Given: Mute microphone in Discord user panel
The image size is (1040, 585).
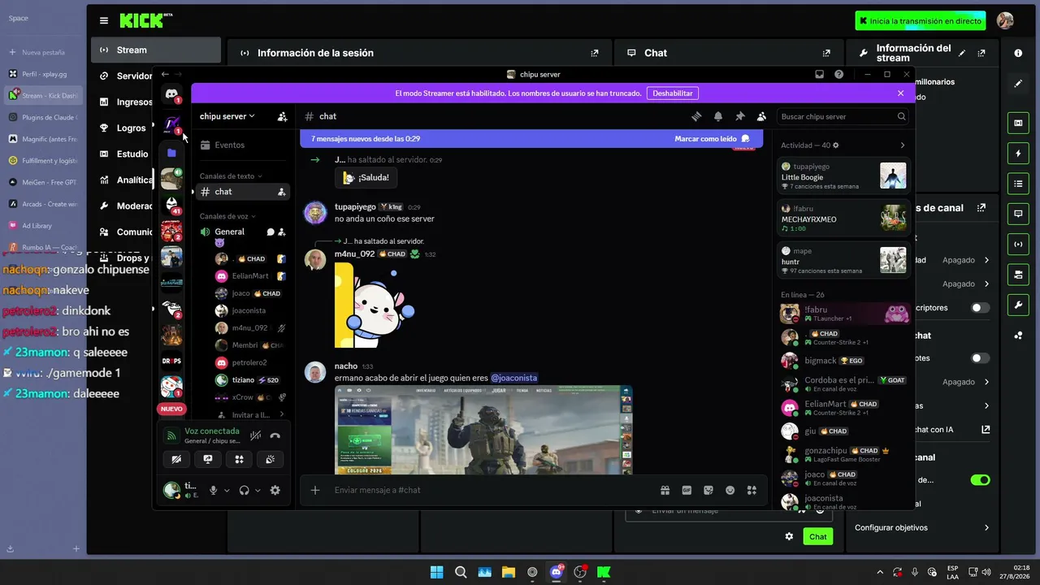Looking at the screenshot, I should (x=214, y=490).
